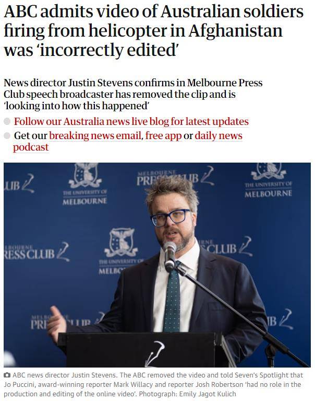Click the University of Melbourne crest top-left of photo
The width and height of the screenshot is (315, 401).
[x=84, y=184]
